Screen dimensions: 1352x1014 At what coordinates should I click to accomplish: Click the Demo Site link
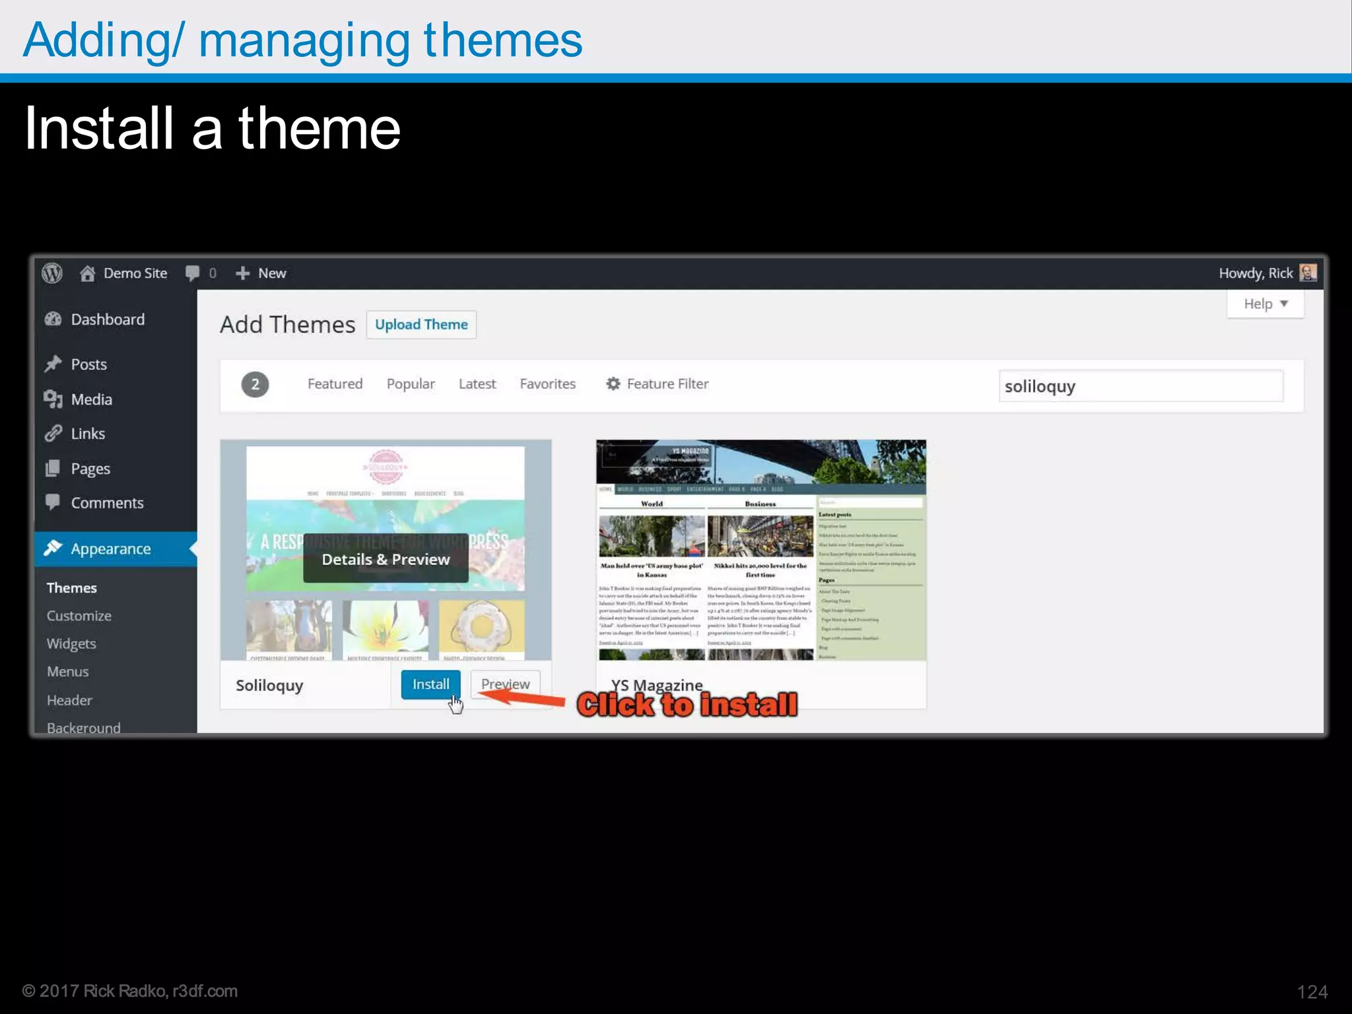coord(135,273)
